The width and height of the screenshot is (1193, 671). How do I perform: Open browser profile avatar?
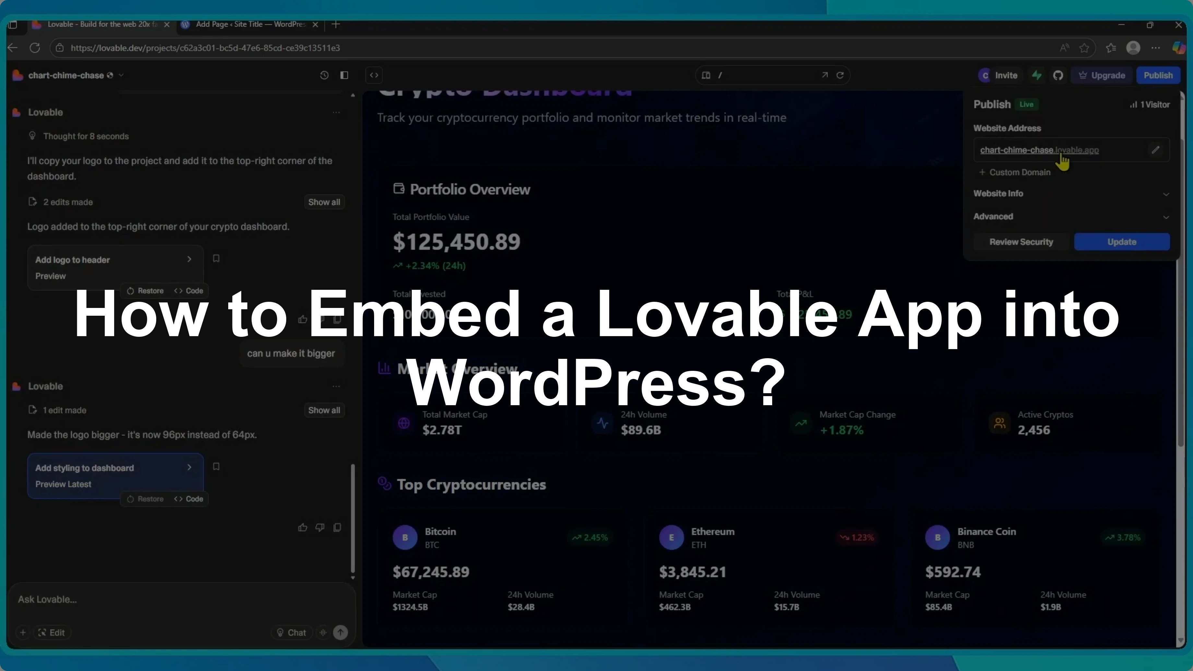pos(1133,48)
